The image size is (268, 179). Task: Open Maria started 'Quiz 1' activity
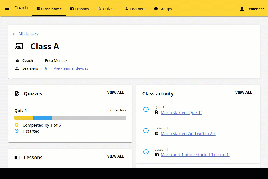pyautogui.click(x=181, y=113)
